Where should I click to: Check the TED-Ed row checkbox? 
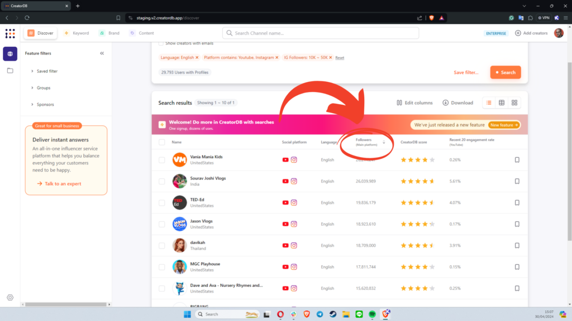click(x=161, y=203)
